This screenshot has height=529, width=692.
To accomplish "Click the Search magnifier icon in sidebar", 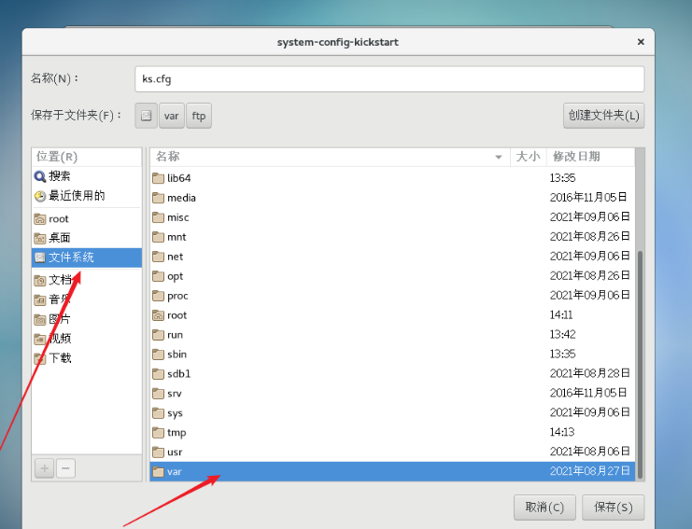I will tap(40, 176).
